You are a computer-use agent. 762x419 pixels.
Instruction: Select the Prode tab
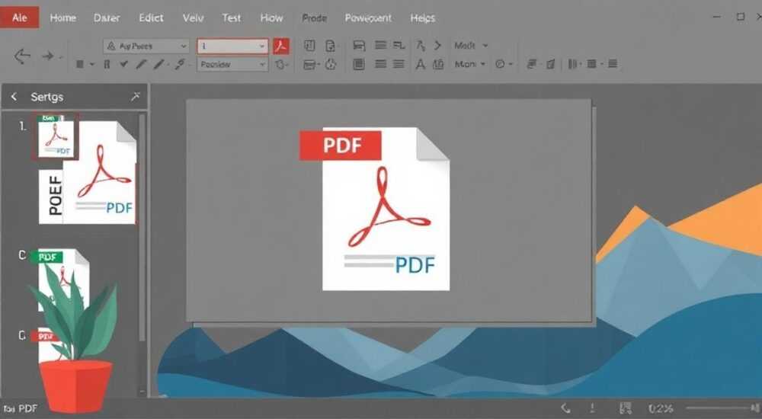[x=314, y=18]
